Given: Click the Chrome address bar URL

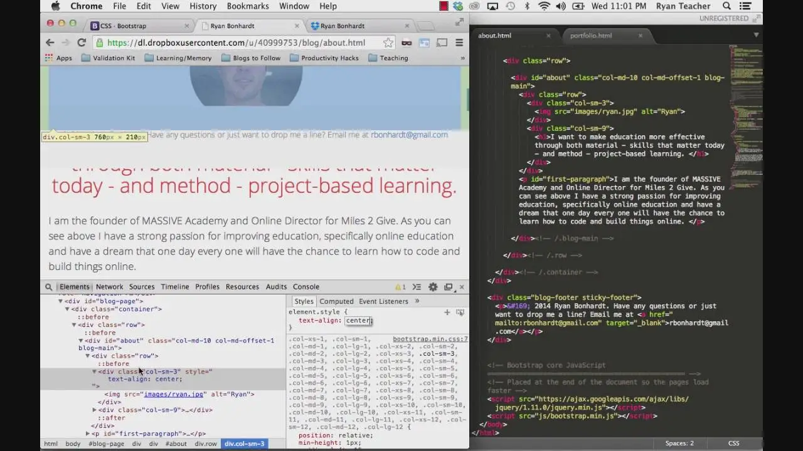Looking at the screenshot, I should [236, 43].
